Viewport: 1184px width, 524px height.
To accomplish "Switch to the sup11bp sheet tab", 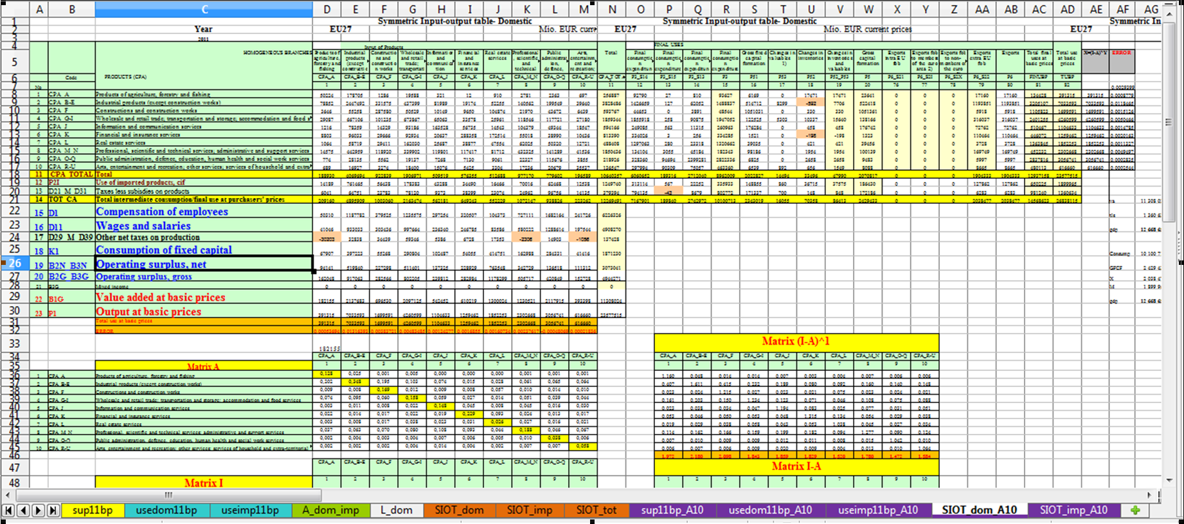I will click(93, 510).
